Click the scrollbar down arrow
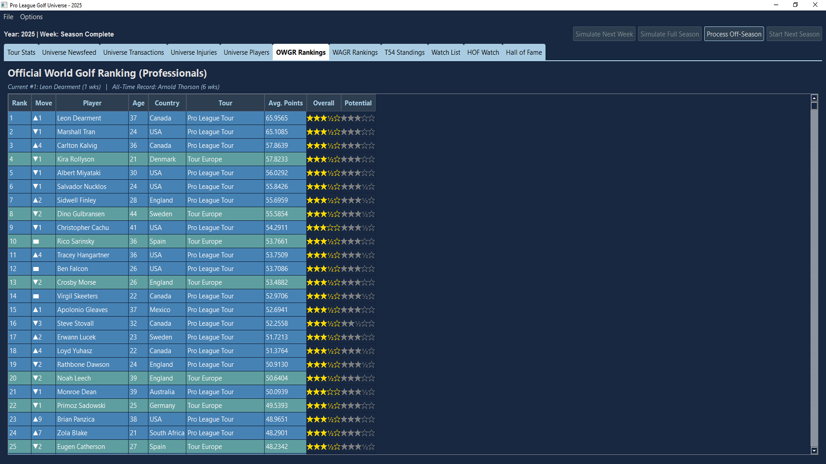Viewport: 826px width, 464px height. pos(814,452)
